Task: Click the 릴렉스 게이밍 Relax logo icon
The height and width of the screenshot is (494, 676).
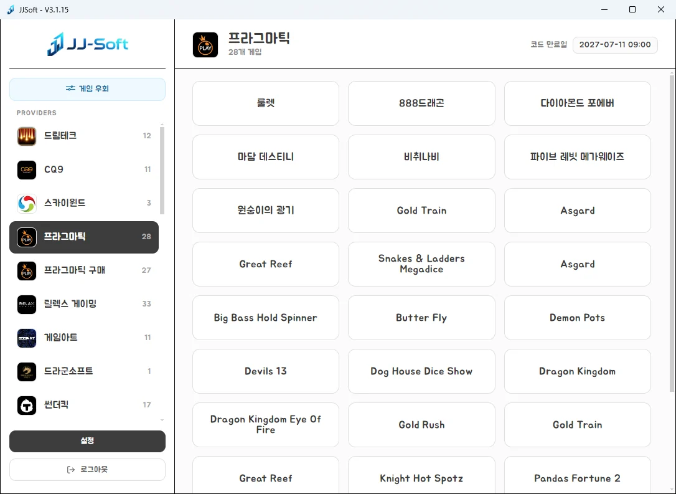Action: point(27,304)
